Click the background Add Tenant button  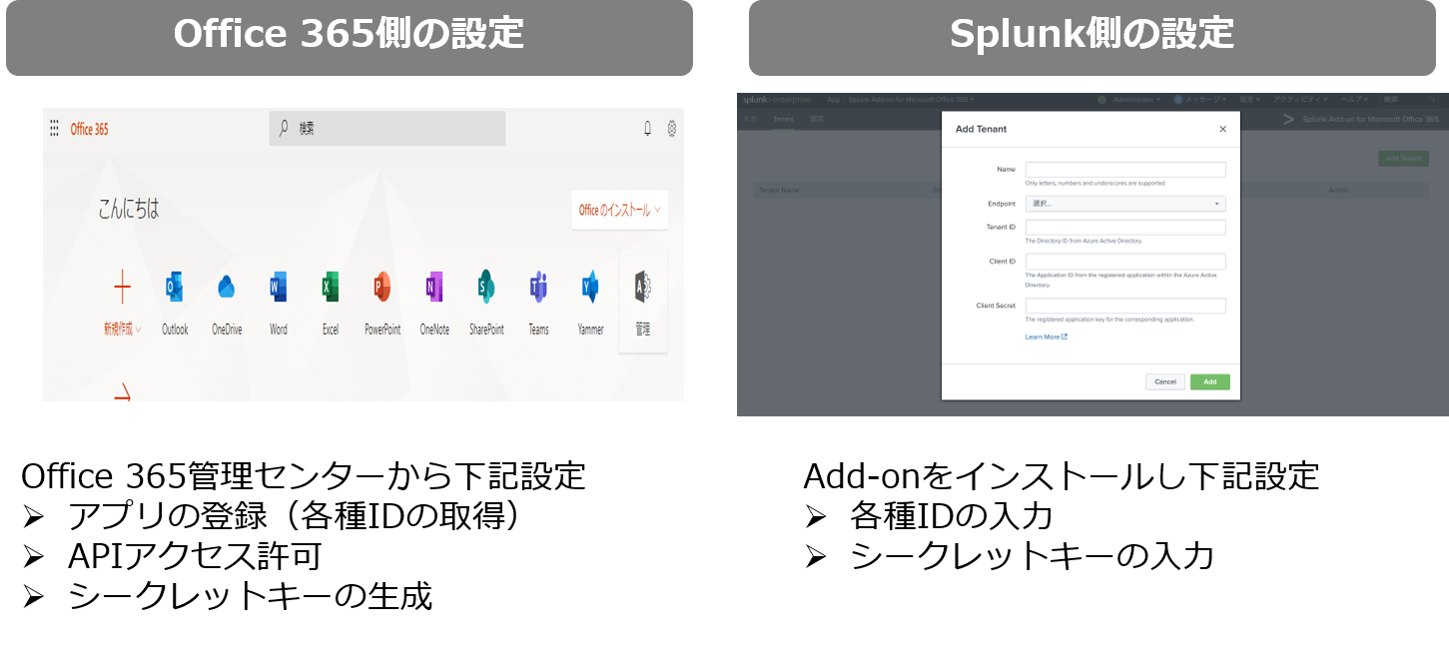(1403, 158)
